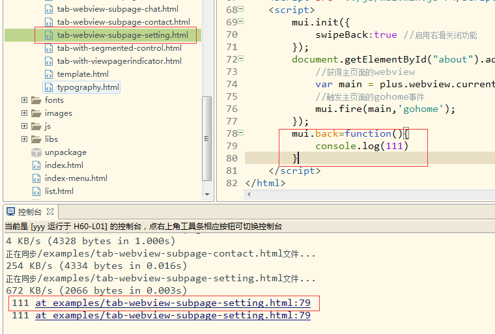Click the libs folder icon
Image resolution: width=495 pixels, height=334 pixels.
(36, 139)
